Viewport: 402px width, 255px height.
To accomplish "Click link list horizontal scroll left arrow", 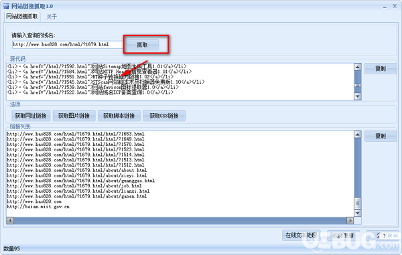I will 10,220.
